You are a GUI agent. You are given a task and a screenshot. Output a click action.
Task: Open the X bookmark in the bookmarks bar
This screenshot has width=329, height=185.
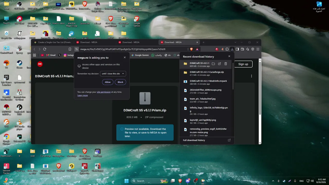click(60, 55)
